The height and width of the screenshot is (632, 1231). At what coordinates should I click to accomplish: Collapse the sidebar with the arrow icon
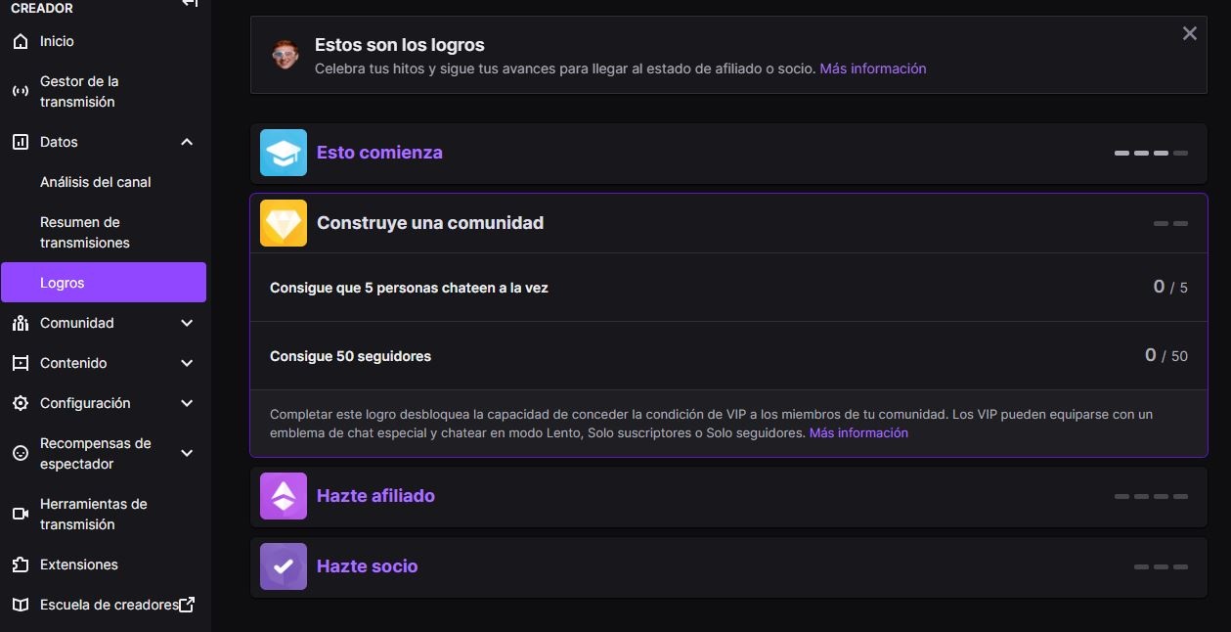tap(190, 4)
